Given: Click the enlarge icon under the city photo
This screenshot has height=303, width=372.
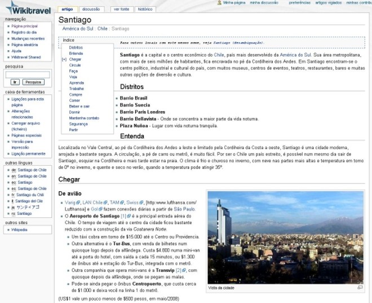Looking at the screenshot, I should (360, 287).
